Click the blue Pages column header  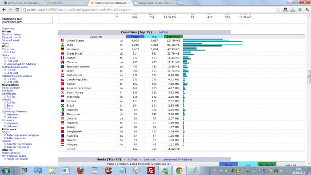(135, 37)
